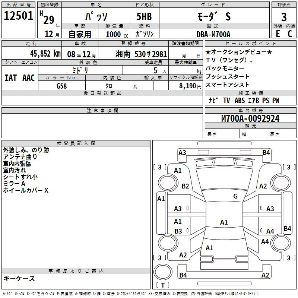Click the exterior grade E cell
This screenshot has width=298, height=298.
(278, 34)
